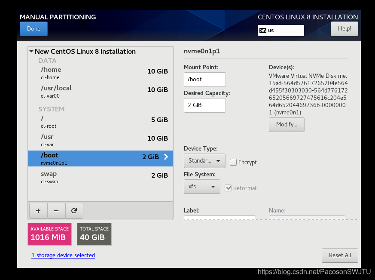Collapse New CentOS Linux 8 Installation tree
The image size is (375, 280).
pyautogui.click(x=31, y=51)
